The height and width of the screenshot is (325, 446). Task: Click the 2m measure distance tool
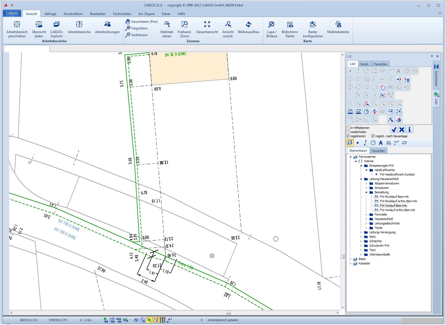click(350, 111)
